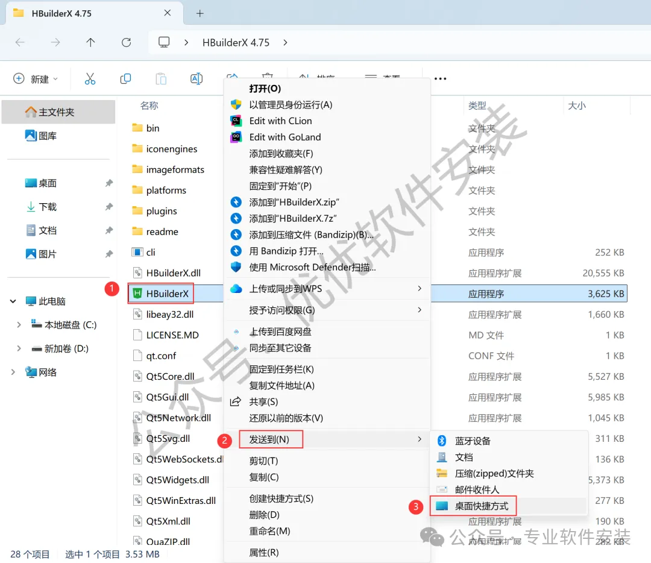
Task: Close the HBuilderX 4.75 tab
Action: tap(168, 13)
